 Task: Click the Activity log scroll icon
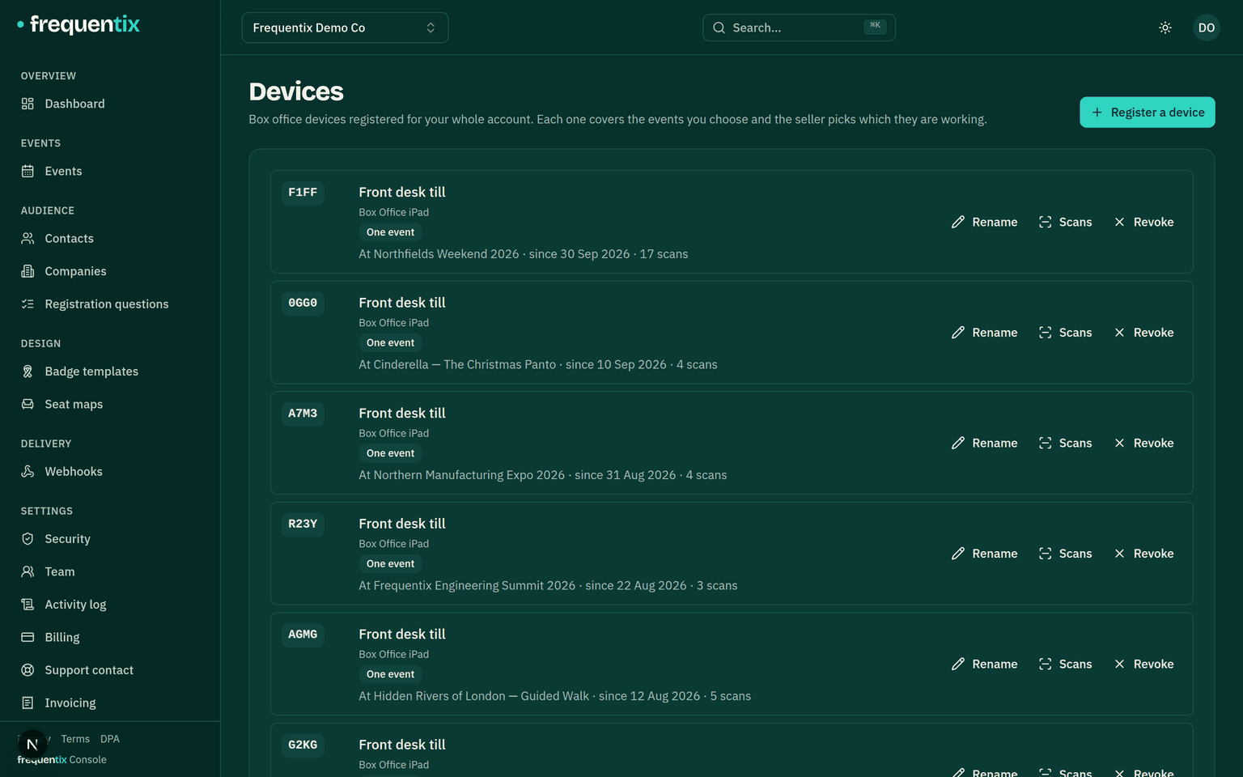click(28, 605)
